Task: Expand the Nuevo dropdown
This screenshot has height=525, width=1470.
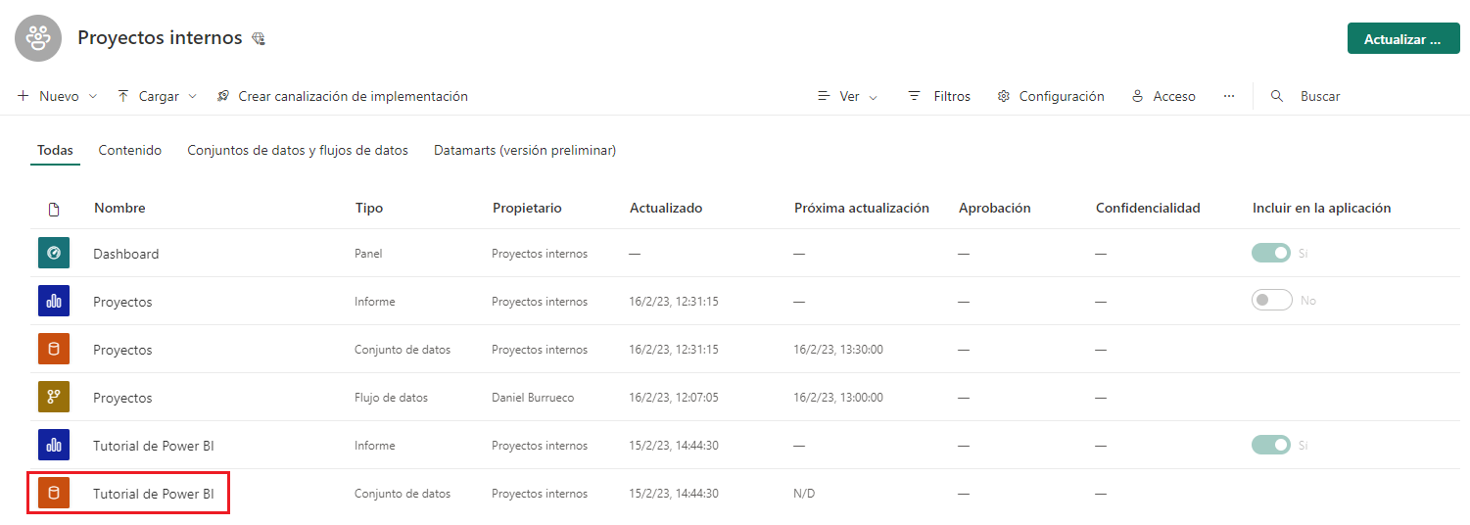Action: coord(58,96)
